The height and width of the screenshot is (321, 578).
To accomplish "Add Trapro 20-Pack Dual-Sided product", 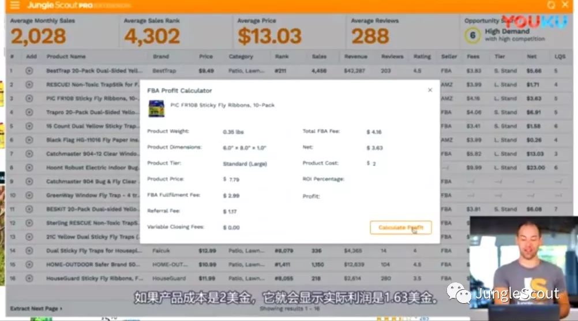I will pyautogui.click(x=29, y=112).
